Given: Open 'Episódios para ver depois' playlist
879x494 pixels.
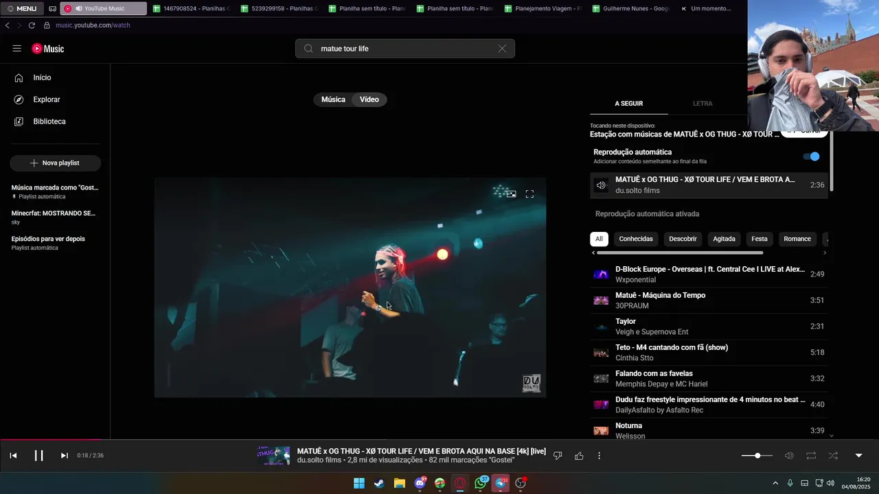Looking at the screenshot, I should click(55, 243).
